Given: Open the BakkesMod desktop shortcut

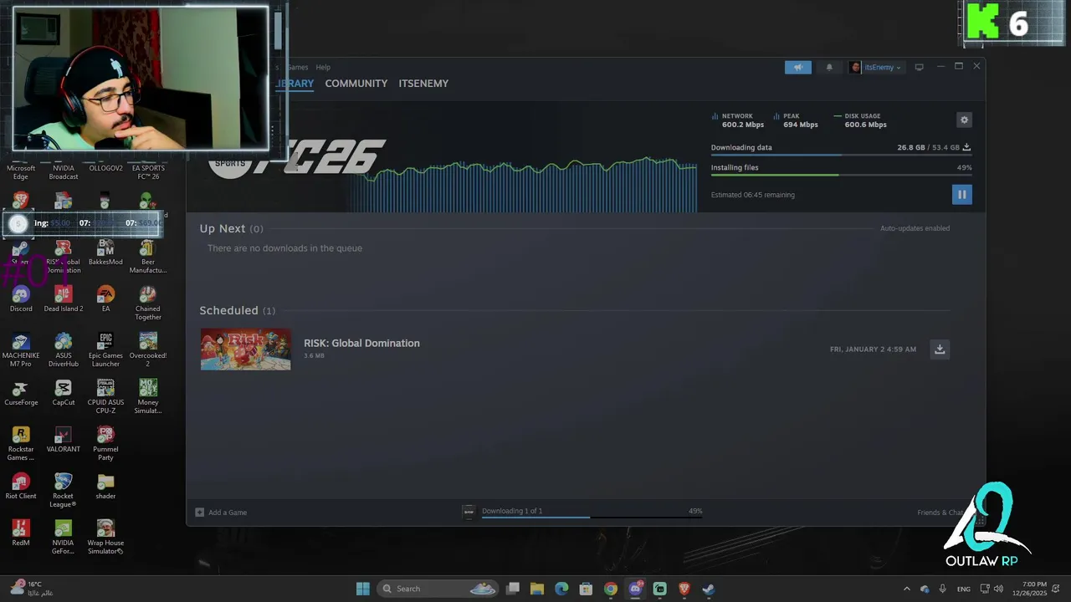Looking at the screenshot, I should coord(105,253).
